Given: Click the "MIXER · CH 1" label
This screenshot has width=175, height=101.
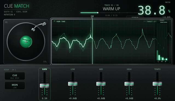Looking at the screenshot, I should [10, 70].
